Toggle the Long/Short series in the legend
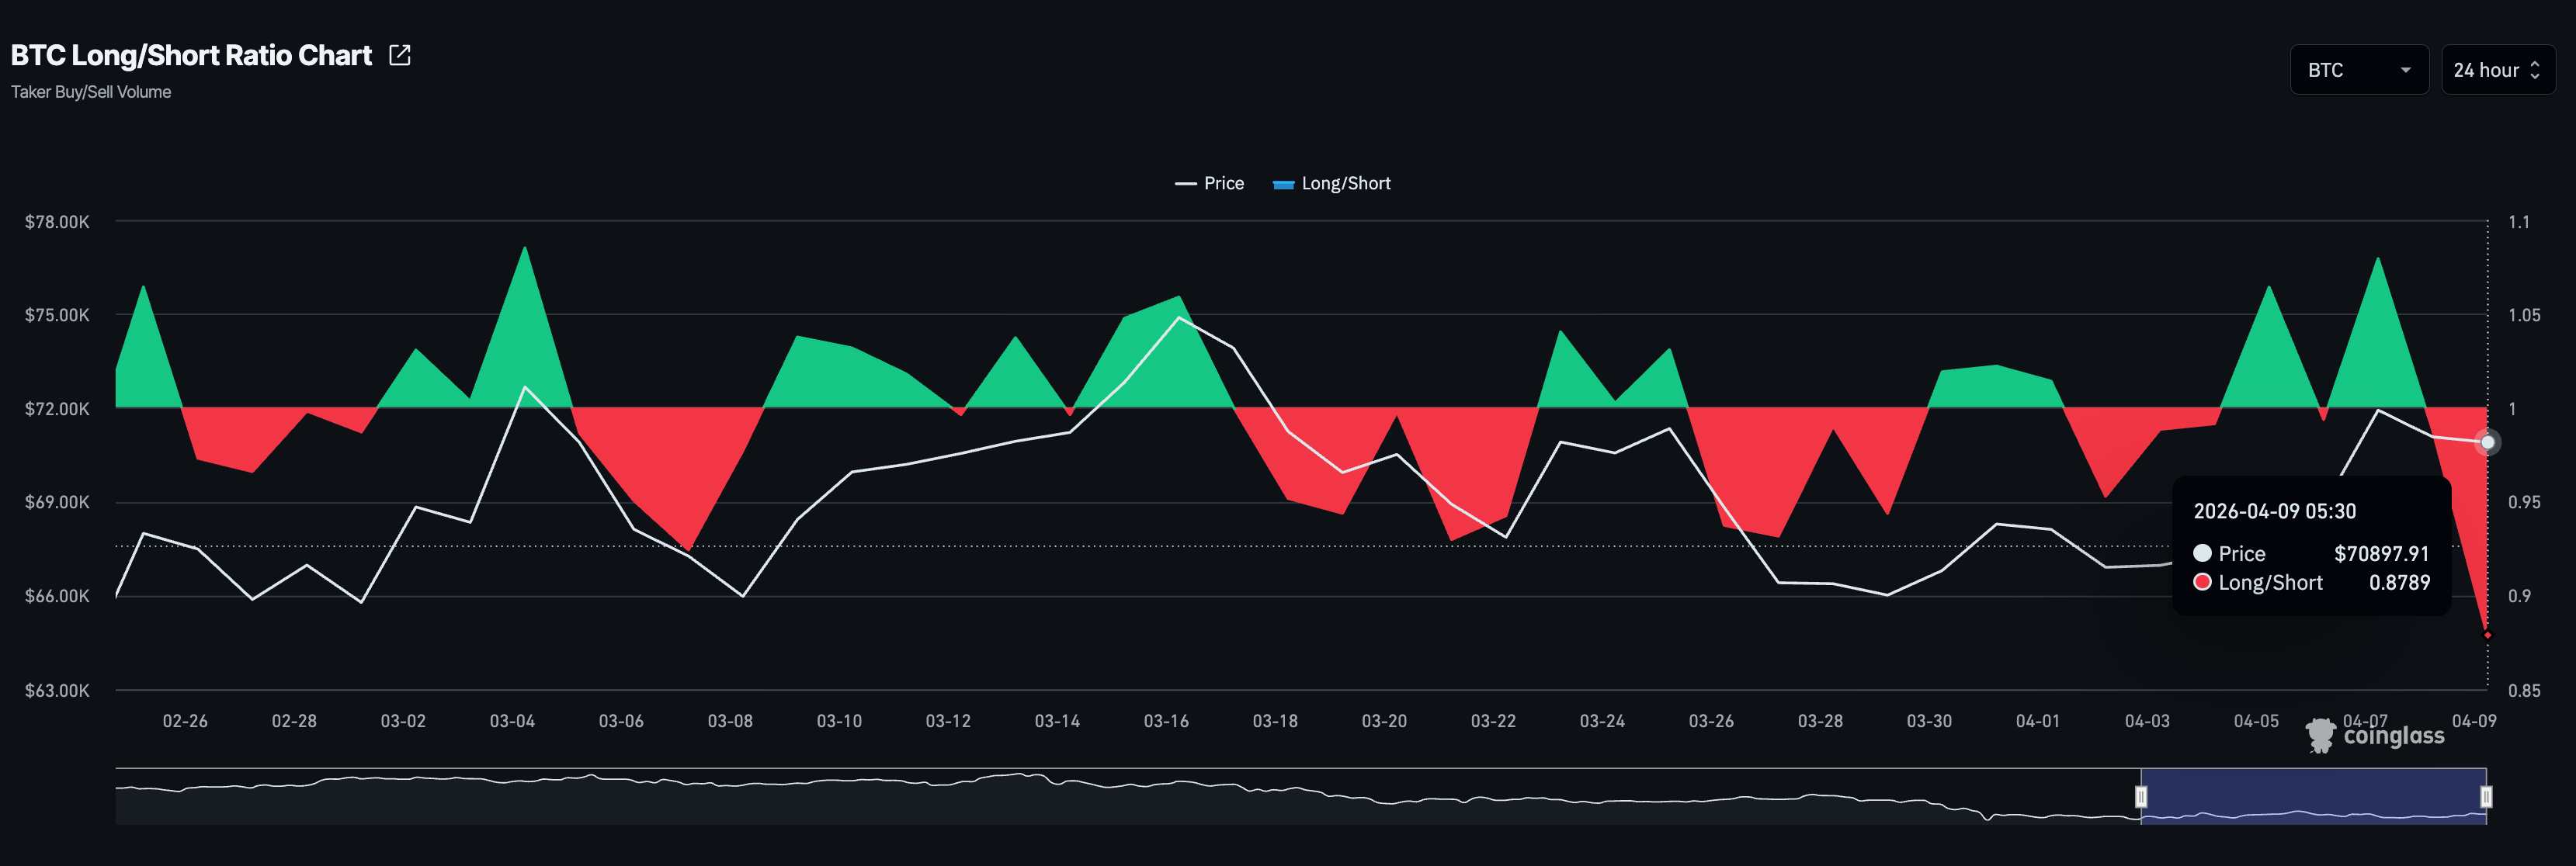 [x=1345, y=183]
